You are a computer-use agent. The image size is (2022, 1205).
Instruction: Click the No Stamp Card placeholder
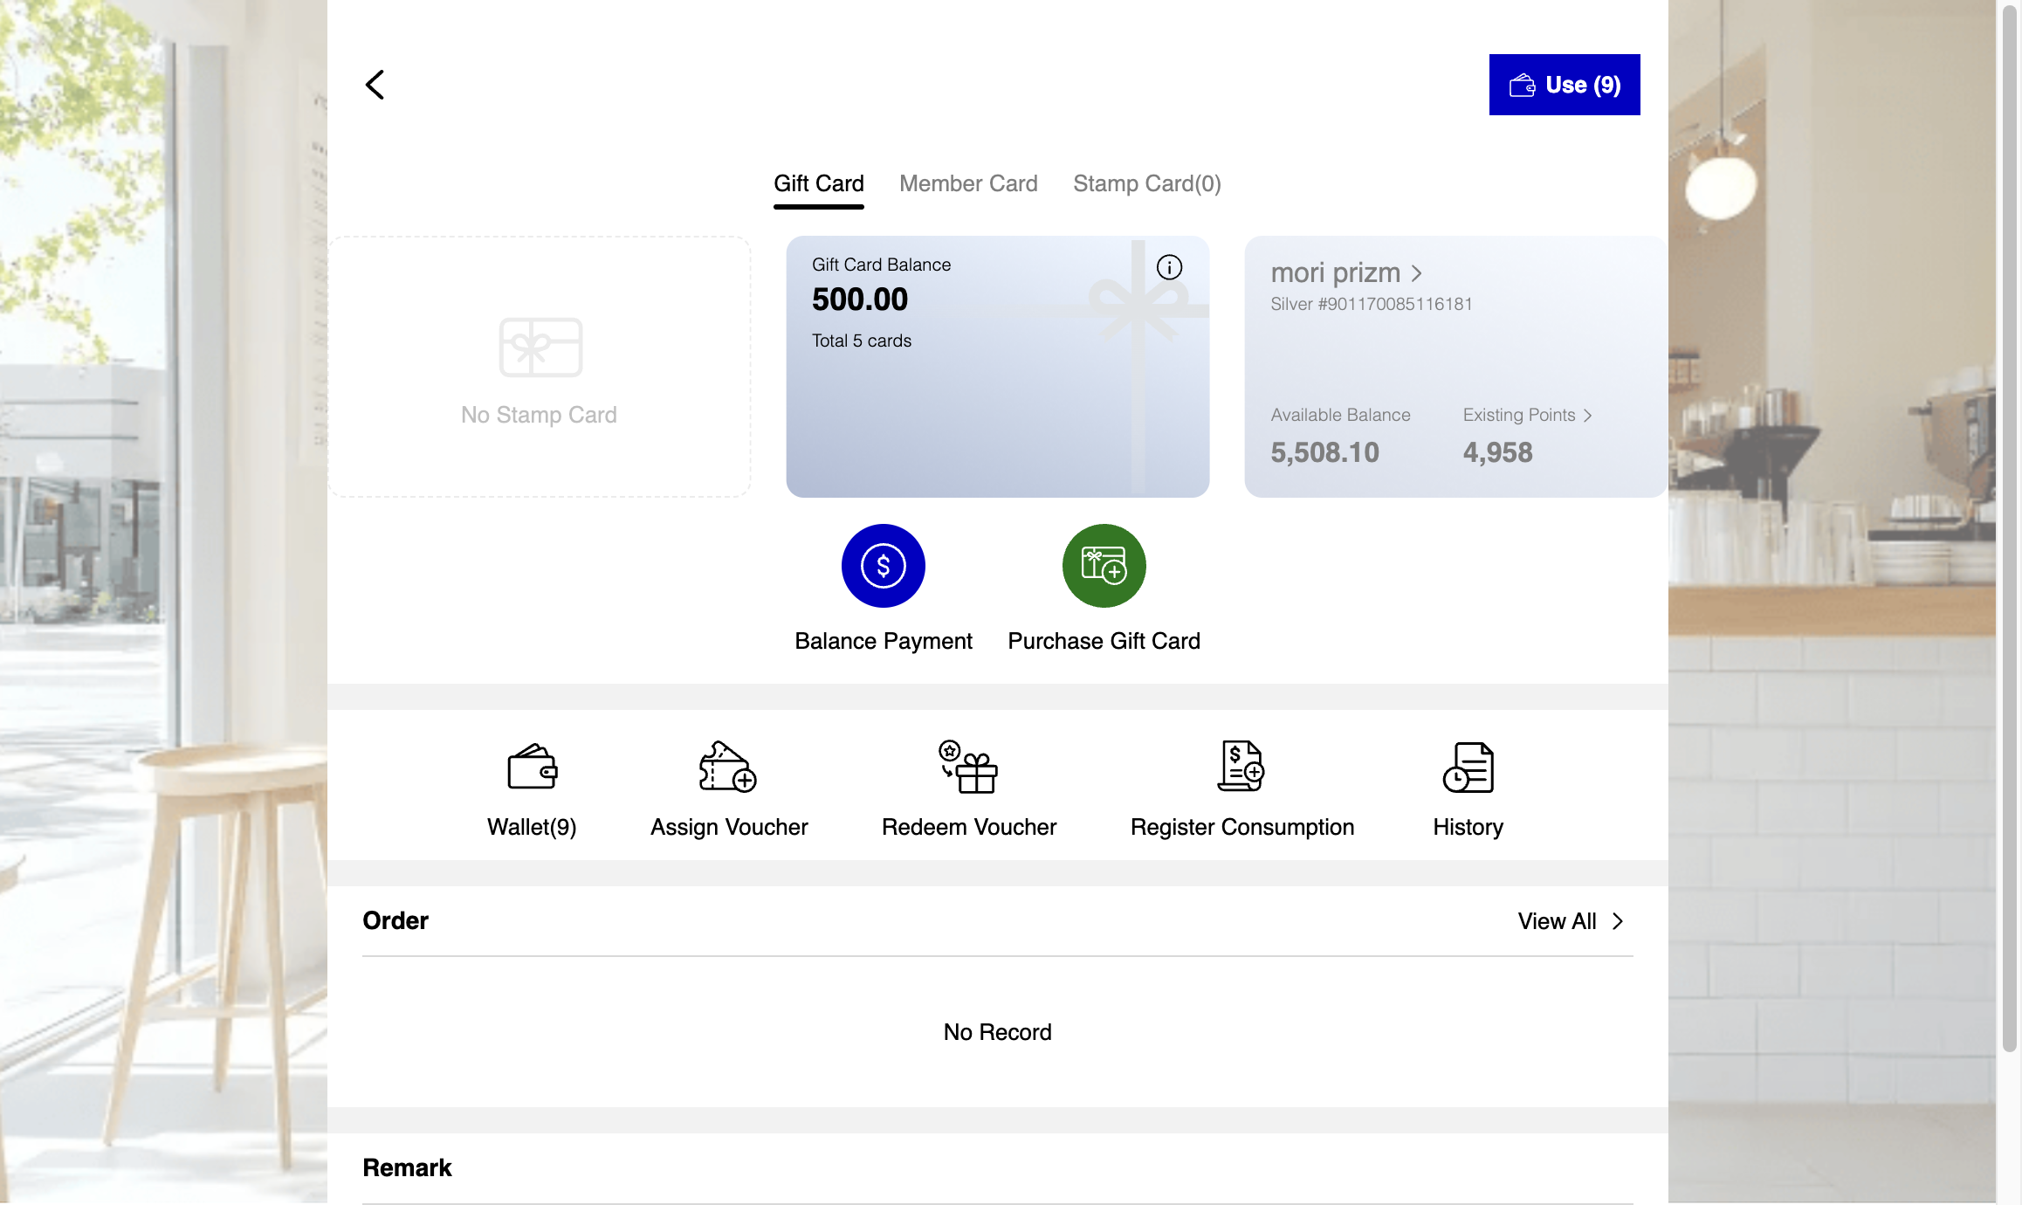[x=539, y=367]
